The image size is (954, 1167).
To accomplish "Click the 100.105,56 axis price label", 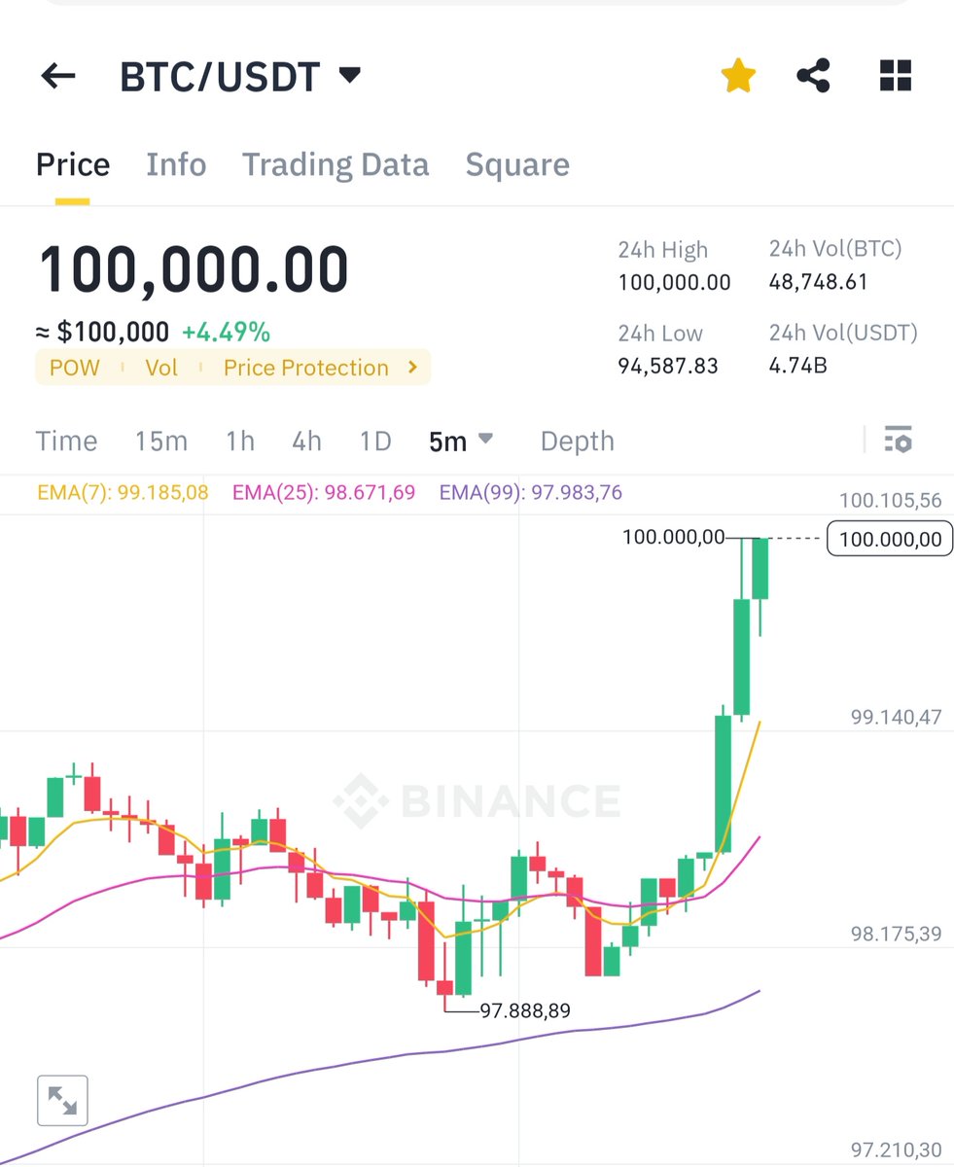I will coord(890,501).
